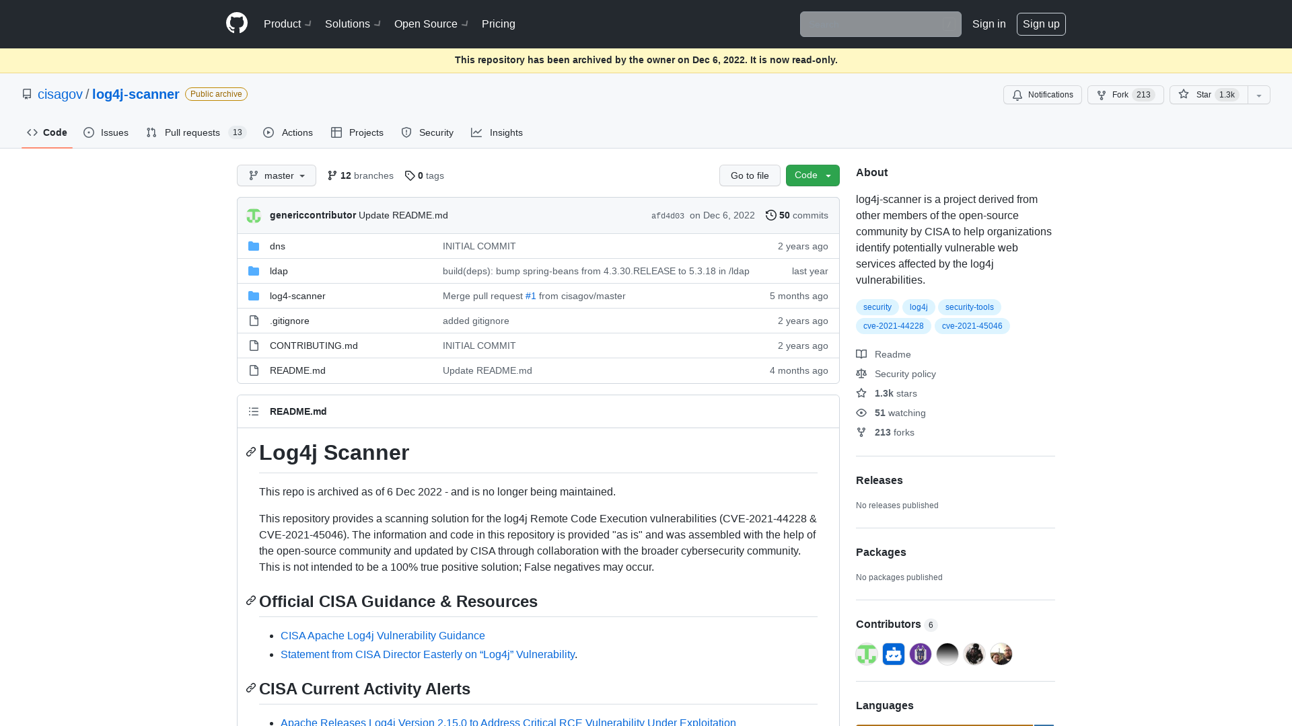
Task: Click the book icon beside Readme
Action: (x=861, y=354)
